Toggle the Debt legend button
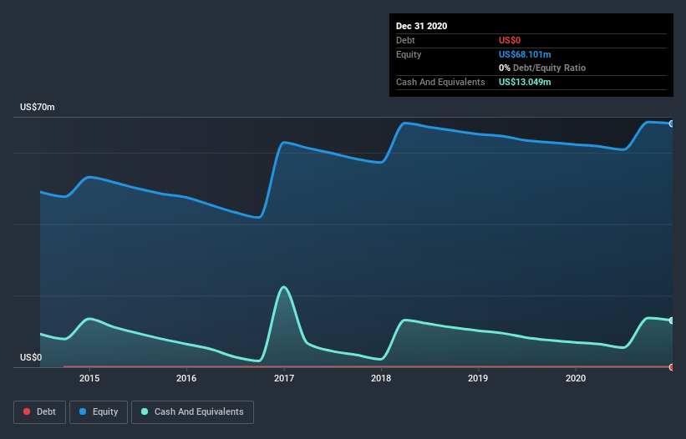 point(40,412)
